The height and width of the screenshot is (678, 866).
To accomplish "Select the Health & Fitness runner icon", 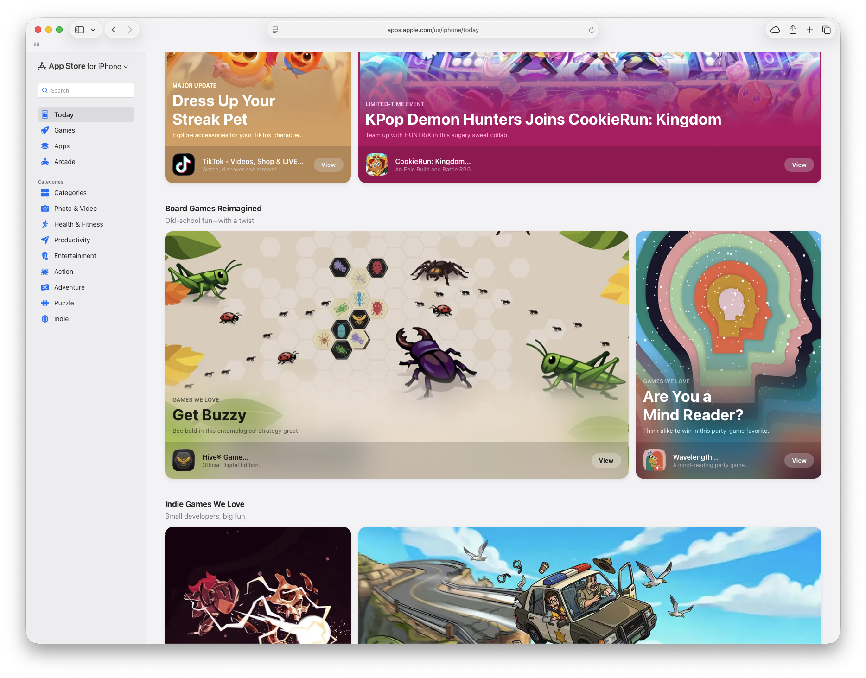I will 45,224.
